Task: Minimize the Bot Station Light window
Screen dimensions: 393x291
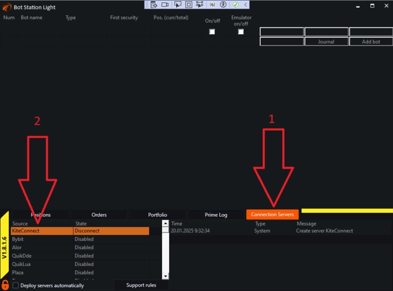Action: [358, 6]
